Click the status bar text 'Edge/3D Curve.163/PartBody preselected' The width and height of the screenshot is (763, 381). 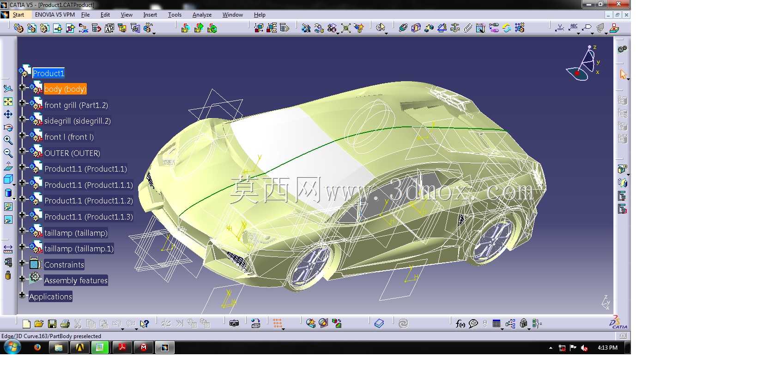(51, 336)
